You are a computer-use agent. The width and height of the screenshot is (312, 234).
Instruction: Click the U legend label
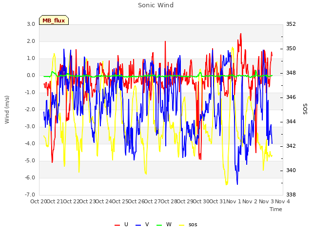pos(126,224)
